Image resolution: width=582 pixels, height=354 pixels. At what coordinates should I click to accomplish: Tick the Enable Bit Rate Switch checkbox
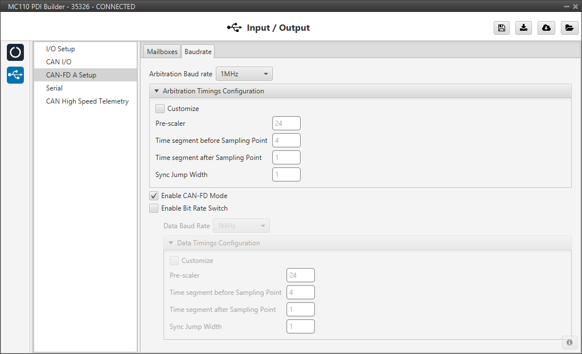tap(154, 208)
